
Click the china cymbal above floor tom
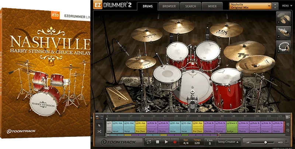pyautogui.click(x=255, y=64)
